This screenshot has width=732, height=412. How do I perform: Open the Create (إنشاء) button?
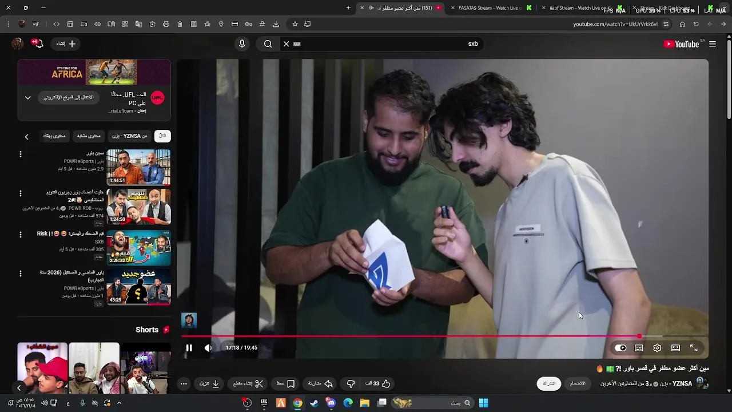click(66, 44)
